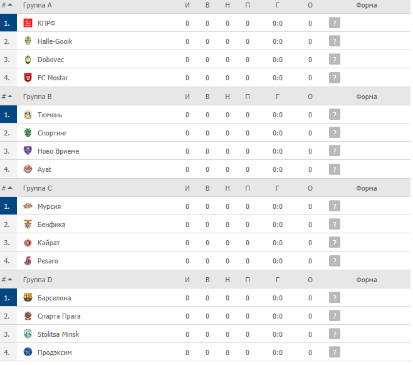Image resolution: width=413 pixels, height=365 pixels.
Task: Click the form question-mark box for Dobovec
Action: [x=335, y=60]
